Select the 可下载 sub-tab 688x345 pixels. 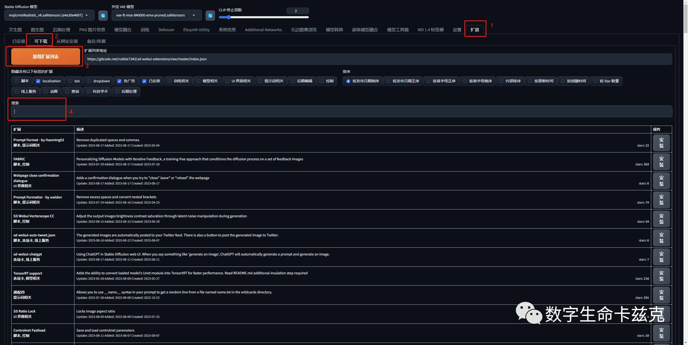point(41,41)
